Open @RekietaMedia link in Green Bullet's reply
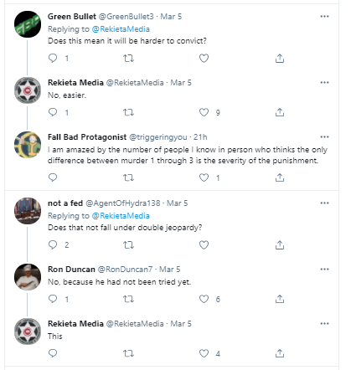 (121, 29)
